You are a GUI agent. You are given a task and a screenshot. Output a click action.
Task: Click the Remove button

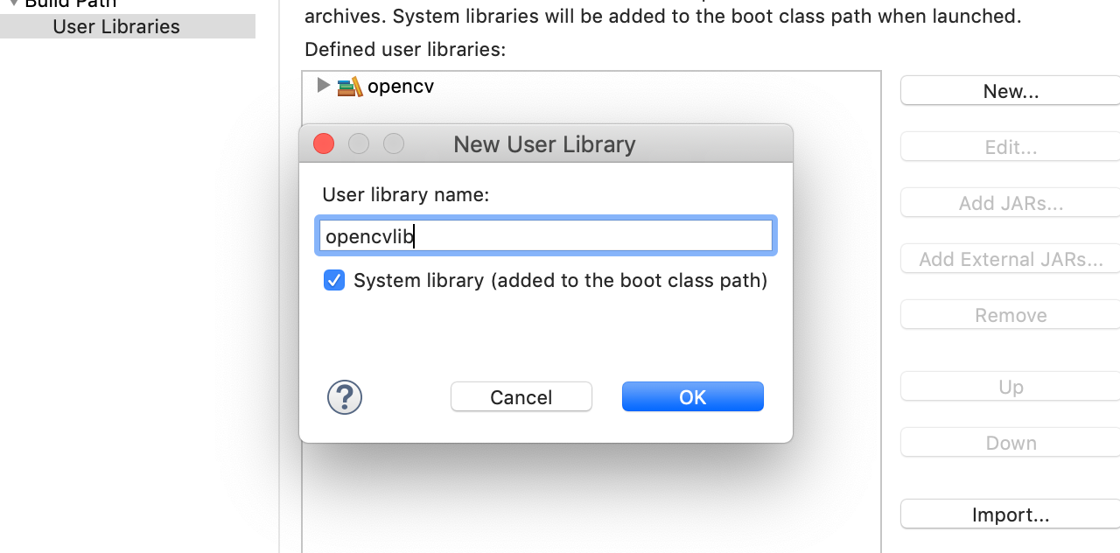(1010, 314)
